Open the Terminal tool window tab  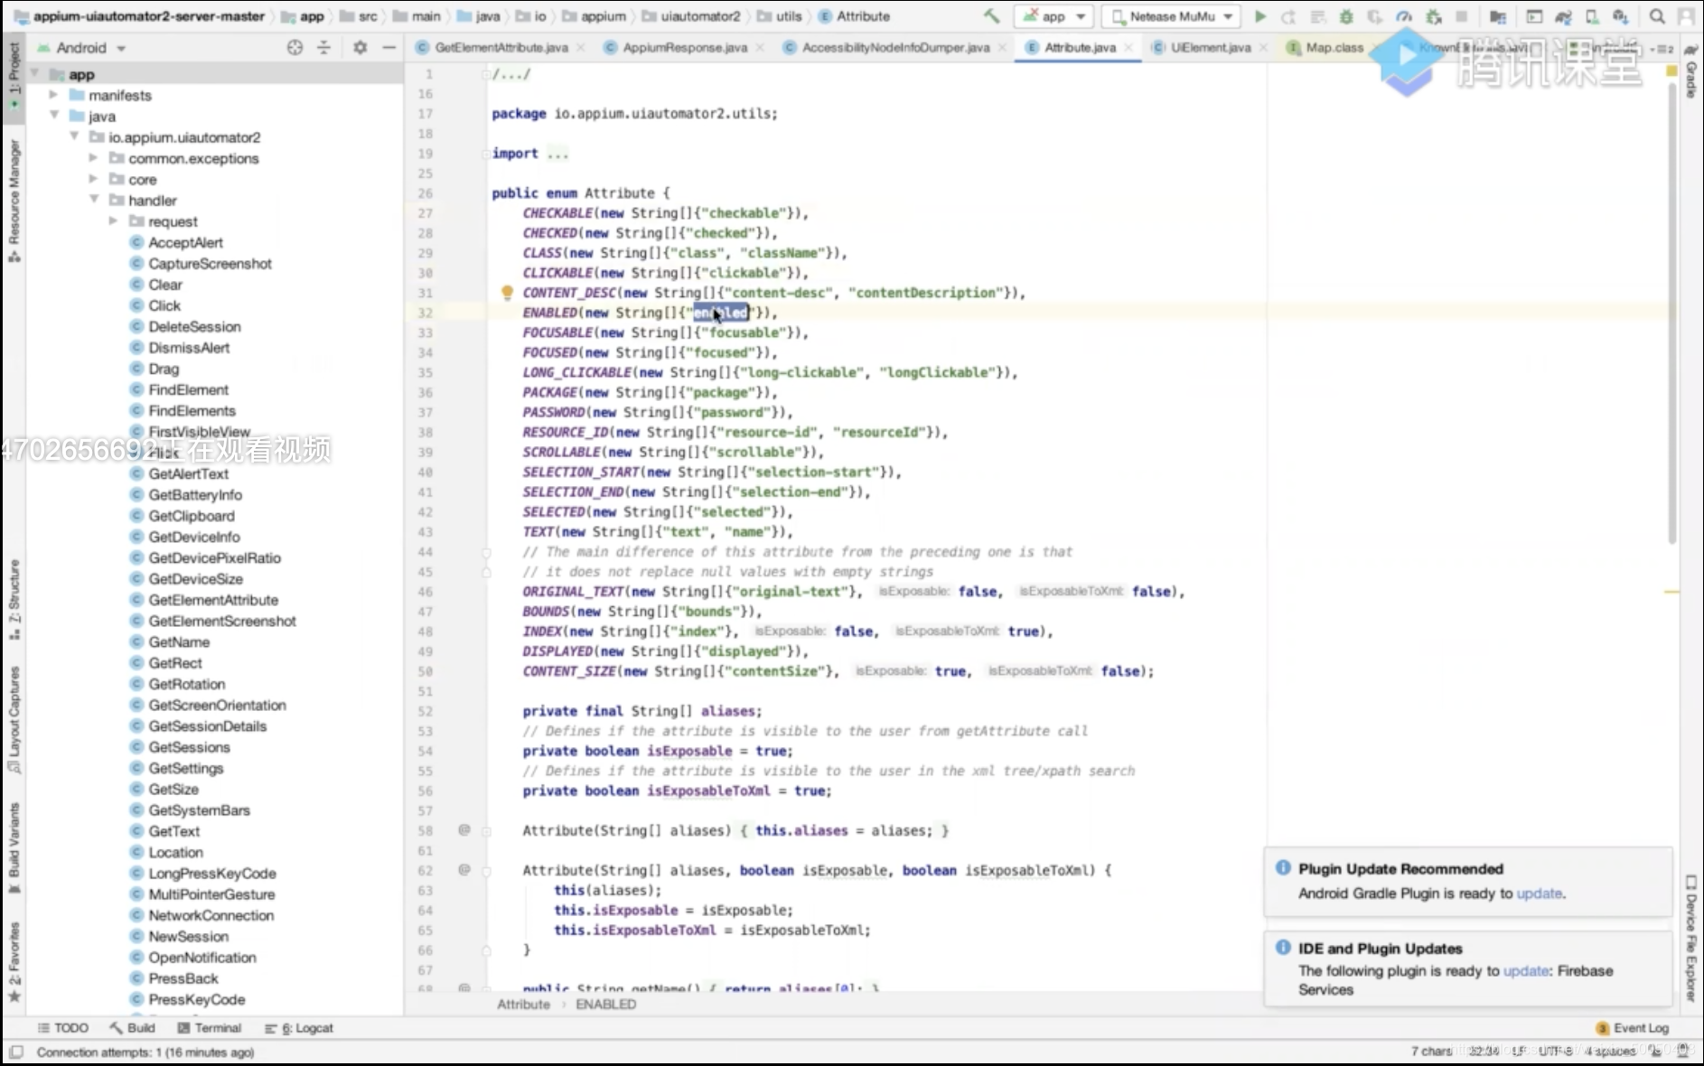pyautogui.click(x=209, y=1028)
